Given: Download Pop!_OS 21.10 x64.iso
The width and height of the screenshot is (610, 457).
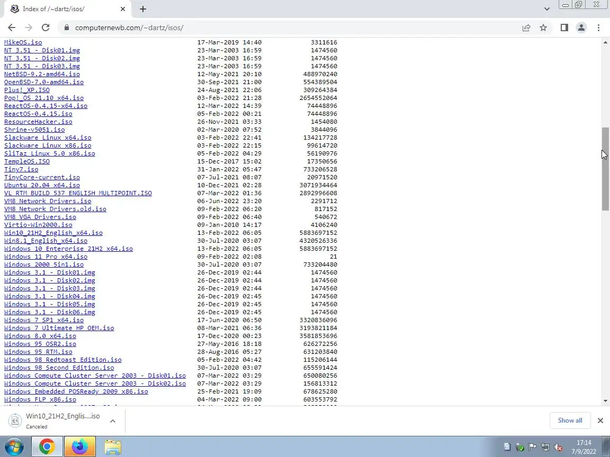Looking at the screenshot, I should tap(44, 98).
